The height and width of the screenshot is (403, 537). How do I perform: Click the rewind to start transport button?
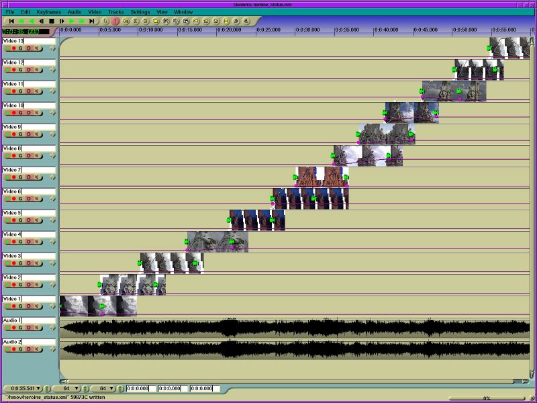(x=11, y=21)
